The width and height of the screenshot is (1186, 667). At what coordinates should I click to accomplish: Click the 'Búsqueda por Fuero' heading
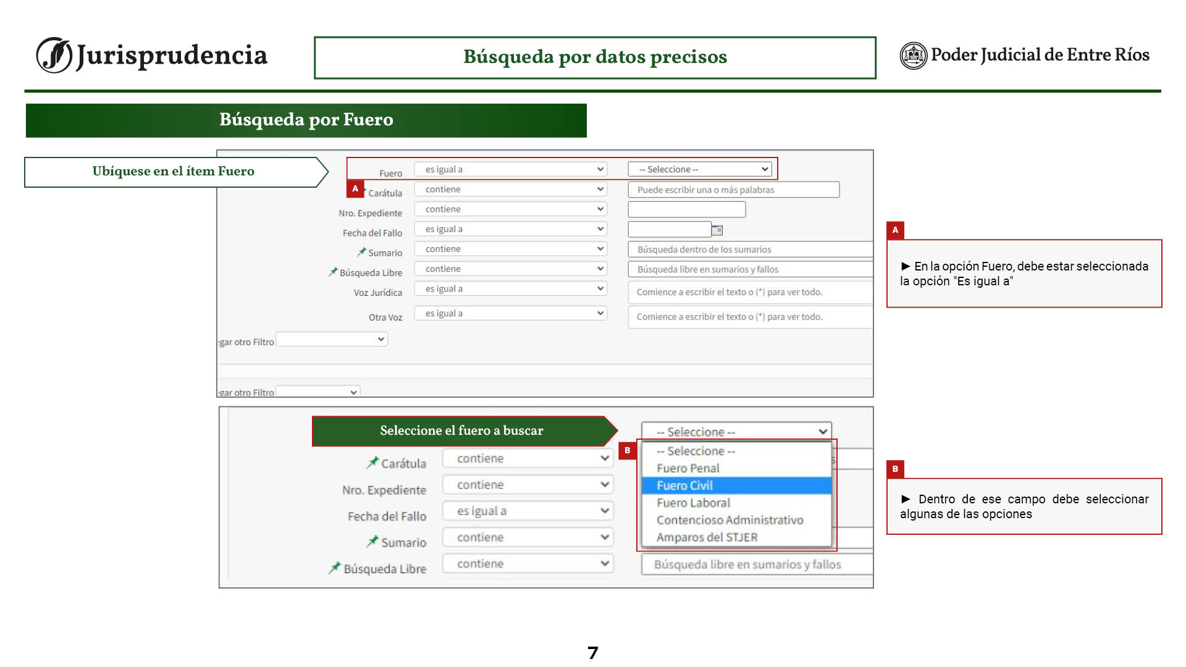(x=306, y=120)
